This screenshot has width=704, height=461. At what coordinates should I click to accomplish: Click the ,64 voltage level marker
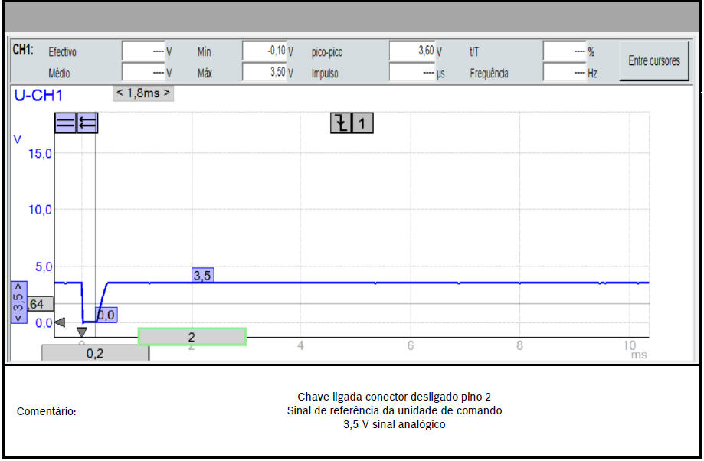(x=37, y=304)
